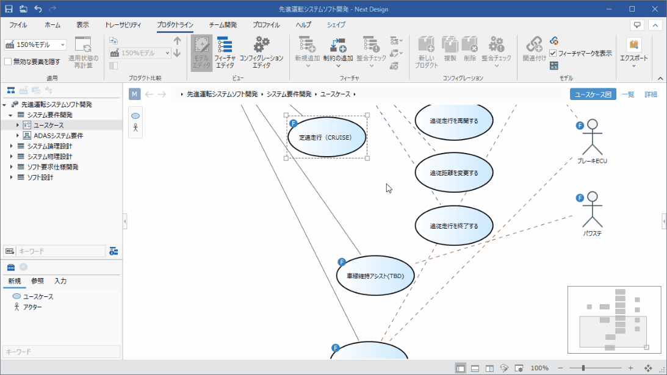Screen dimensions: 667x375
Task: Expand the システム論理設計 tree node
Action: point(11,146)
